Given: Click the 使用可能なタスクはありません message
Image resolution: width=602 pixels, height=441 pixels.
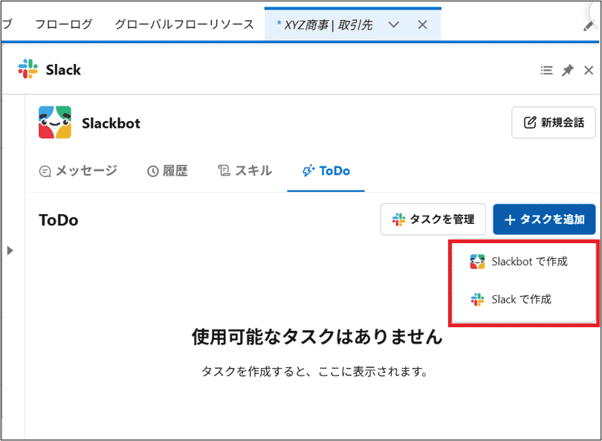Looking at the screenshot, I should coord(317,337).
